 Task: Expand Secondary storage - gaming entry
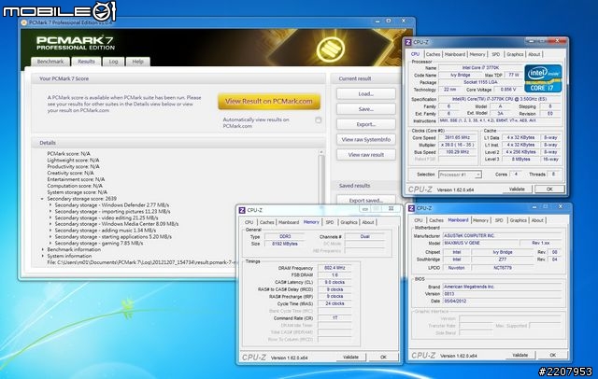tap(50, 243)
